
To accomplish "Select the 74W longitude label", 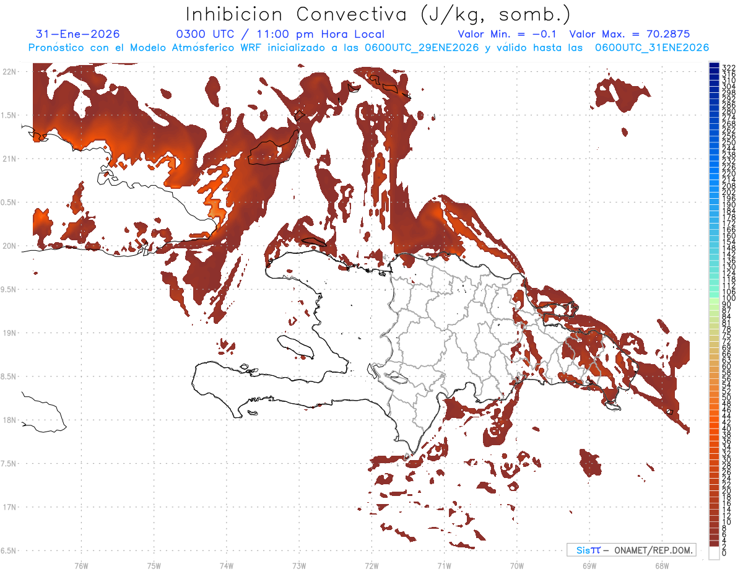I will 227,565.
